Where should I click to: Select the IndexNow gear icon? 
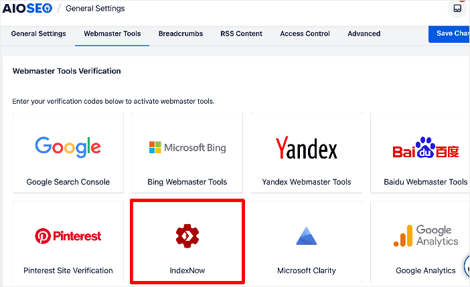[187, 236]
